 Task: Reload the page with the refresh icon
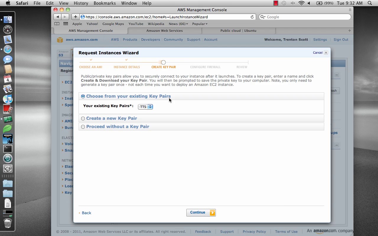(252, 17)
